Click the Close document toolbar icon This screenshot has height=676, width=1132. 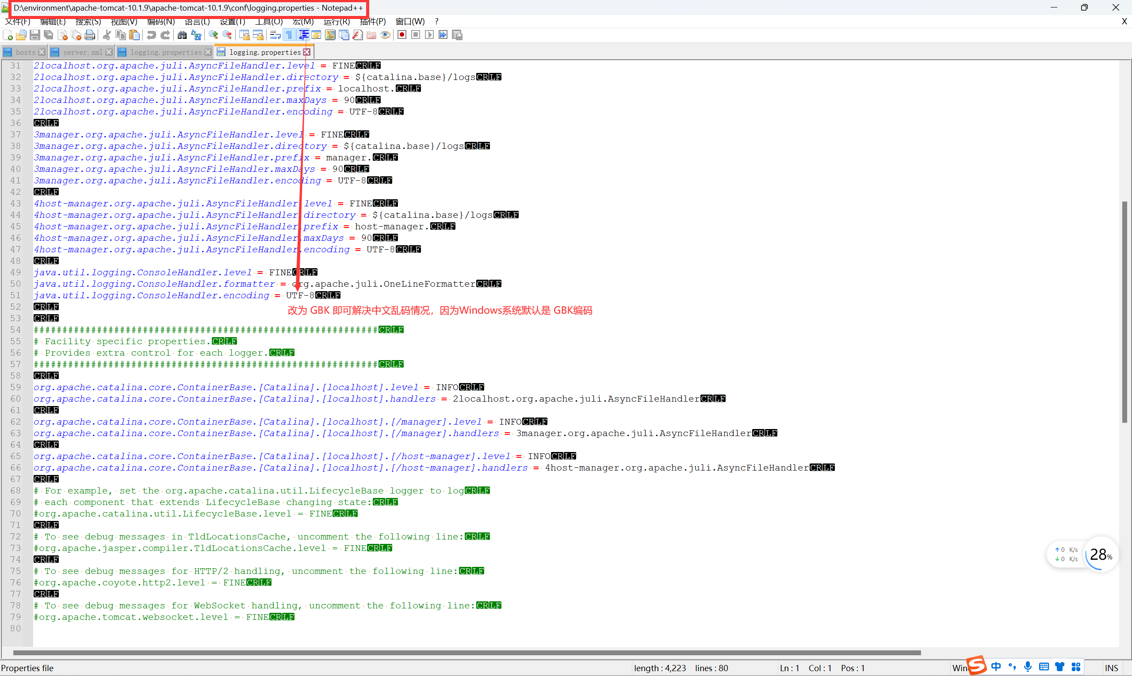tap(62, 35)
